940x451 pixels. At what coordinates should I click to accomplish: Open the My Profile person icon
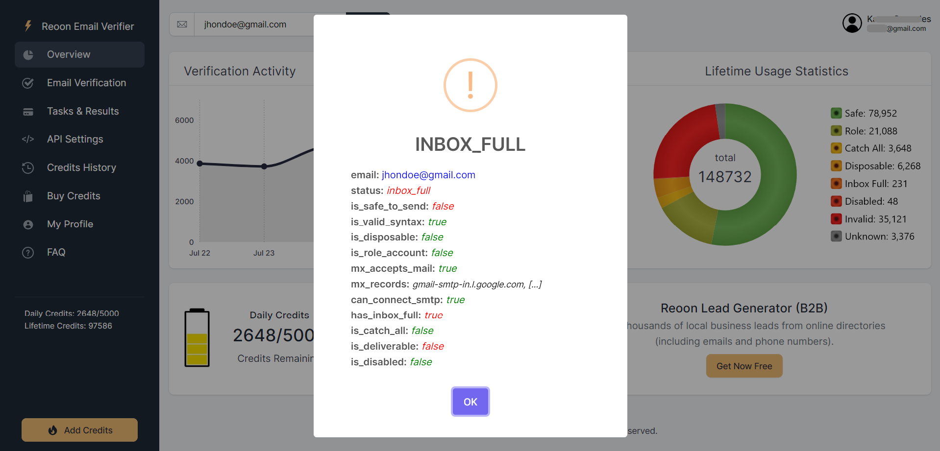28,224
